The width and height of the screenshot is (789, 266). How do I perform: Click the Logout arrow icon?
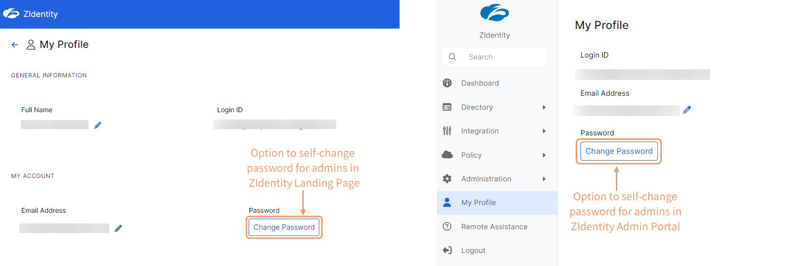click(x=447, y=250)
